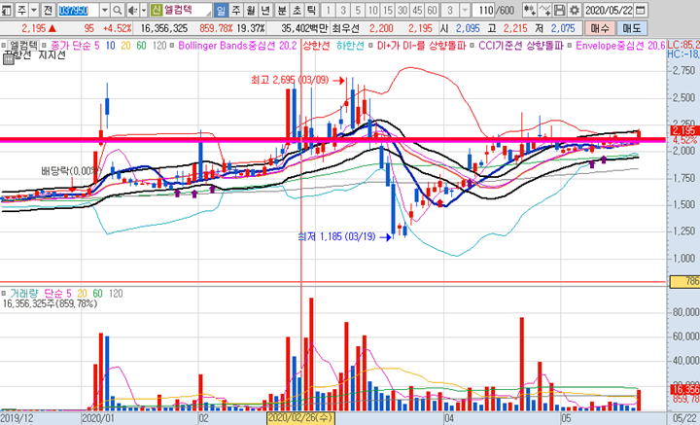Click the 35,402백만 trading value

tap(304, 28)
